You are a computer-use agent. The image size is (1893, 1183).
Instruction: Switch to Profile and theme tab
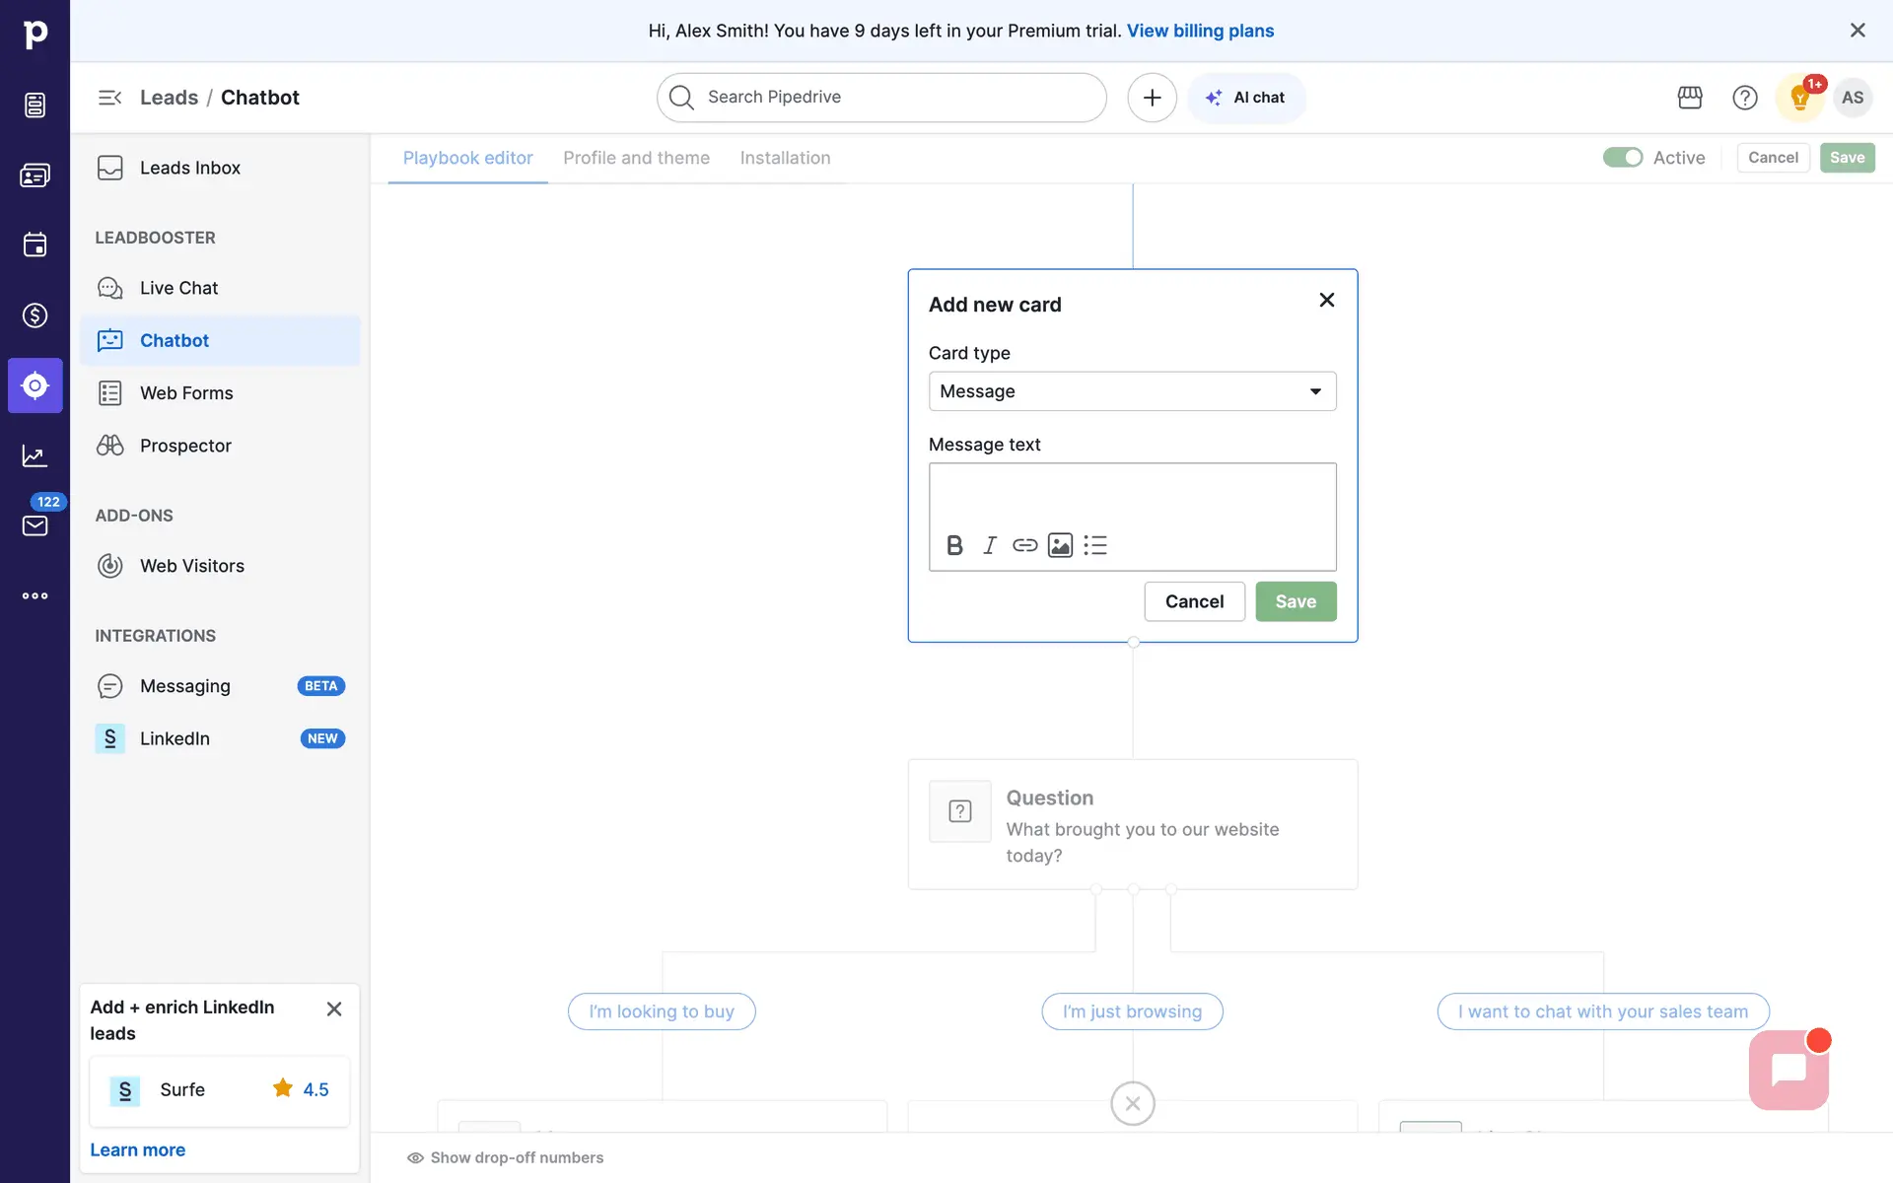coord(636,158)
